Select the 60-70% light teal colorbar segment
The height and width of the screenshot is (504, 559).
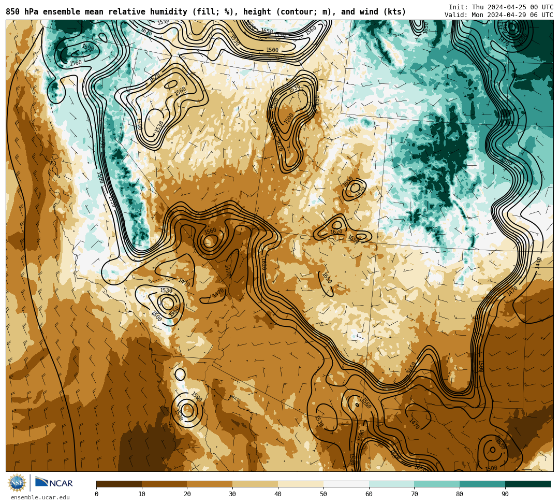(391, 484)
